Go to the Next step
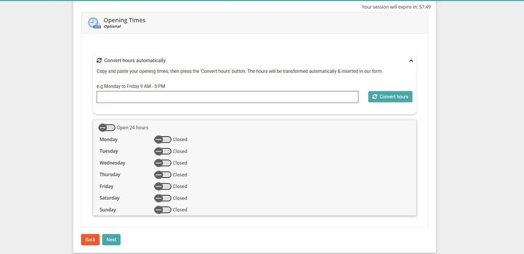The image size is (524, 254). [111, 240]
